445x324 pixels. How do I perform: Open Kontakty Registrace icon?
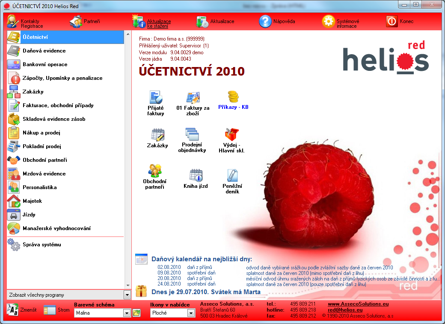(x=13, y=21)
